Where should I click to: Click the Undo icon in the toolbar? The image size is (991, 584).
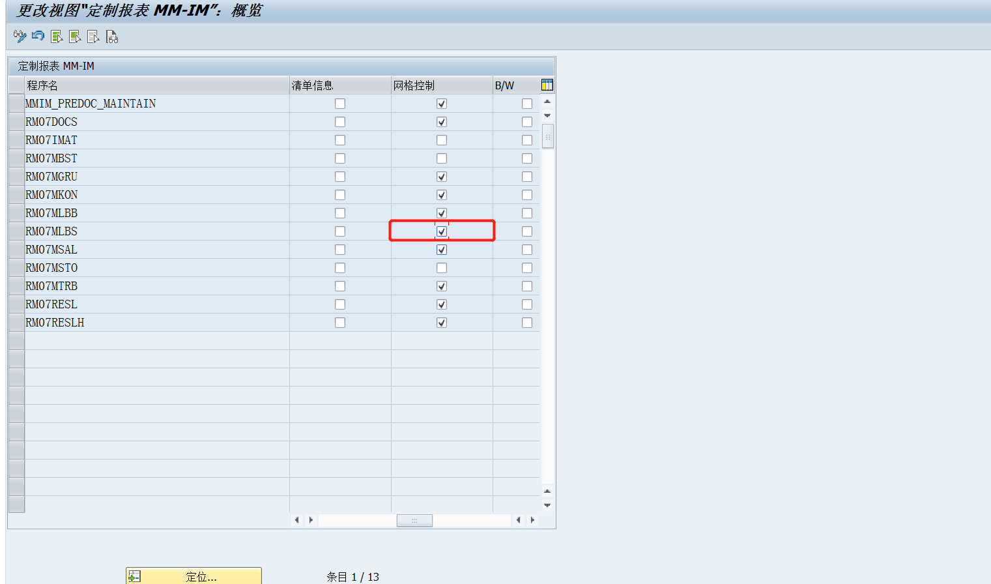pos(36,36)
